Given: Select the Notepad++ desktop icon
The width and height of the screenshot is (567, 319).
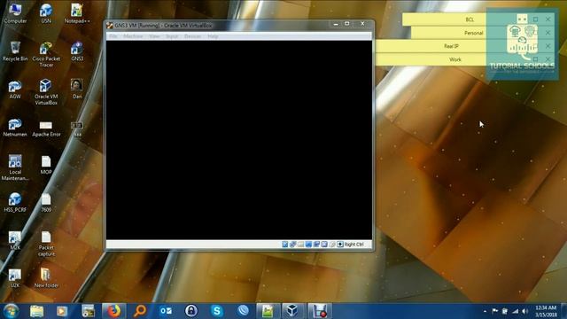Looking at the screenshot, I should coord(77,13).
